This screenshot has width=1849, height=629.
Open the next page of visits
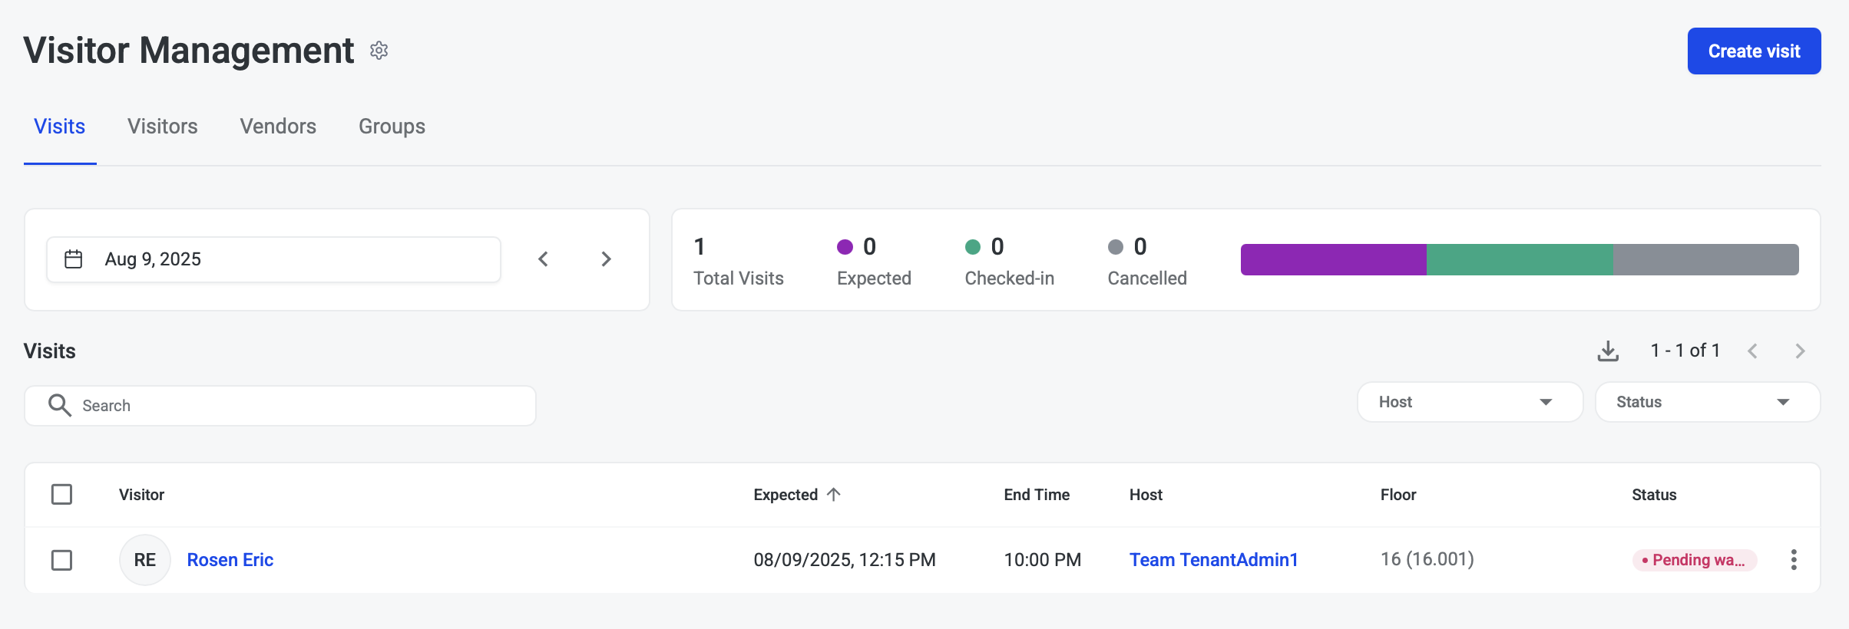tap(1800, 351)
